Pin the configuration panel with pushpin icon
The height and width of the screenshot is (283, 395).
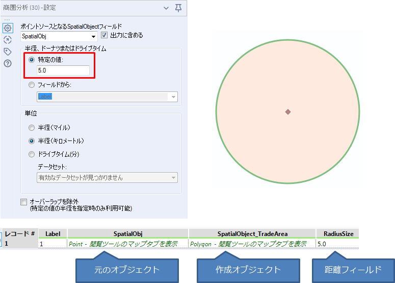coord(178,8)
